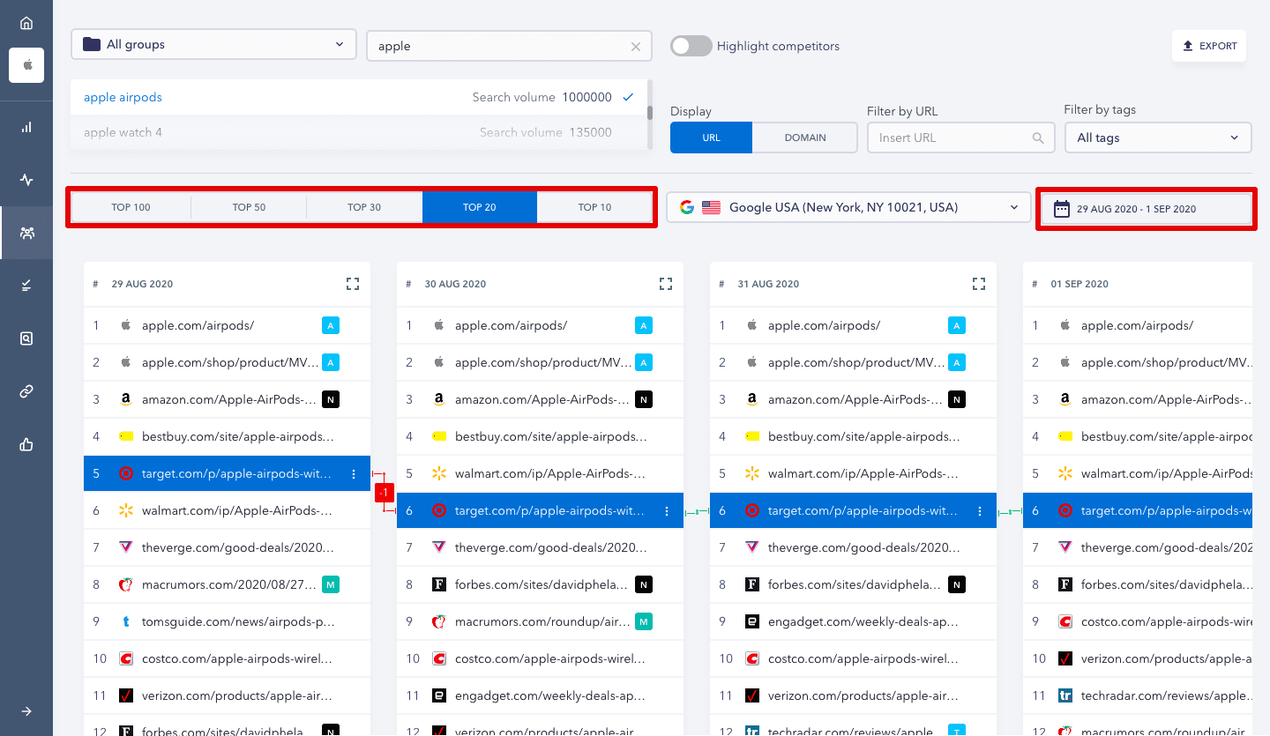Select the TOP 20 tab
The width and height of the screenshot is (1270, 736).
point(479,207)
